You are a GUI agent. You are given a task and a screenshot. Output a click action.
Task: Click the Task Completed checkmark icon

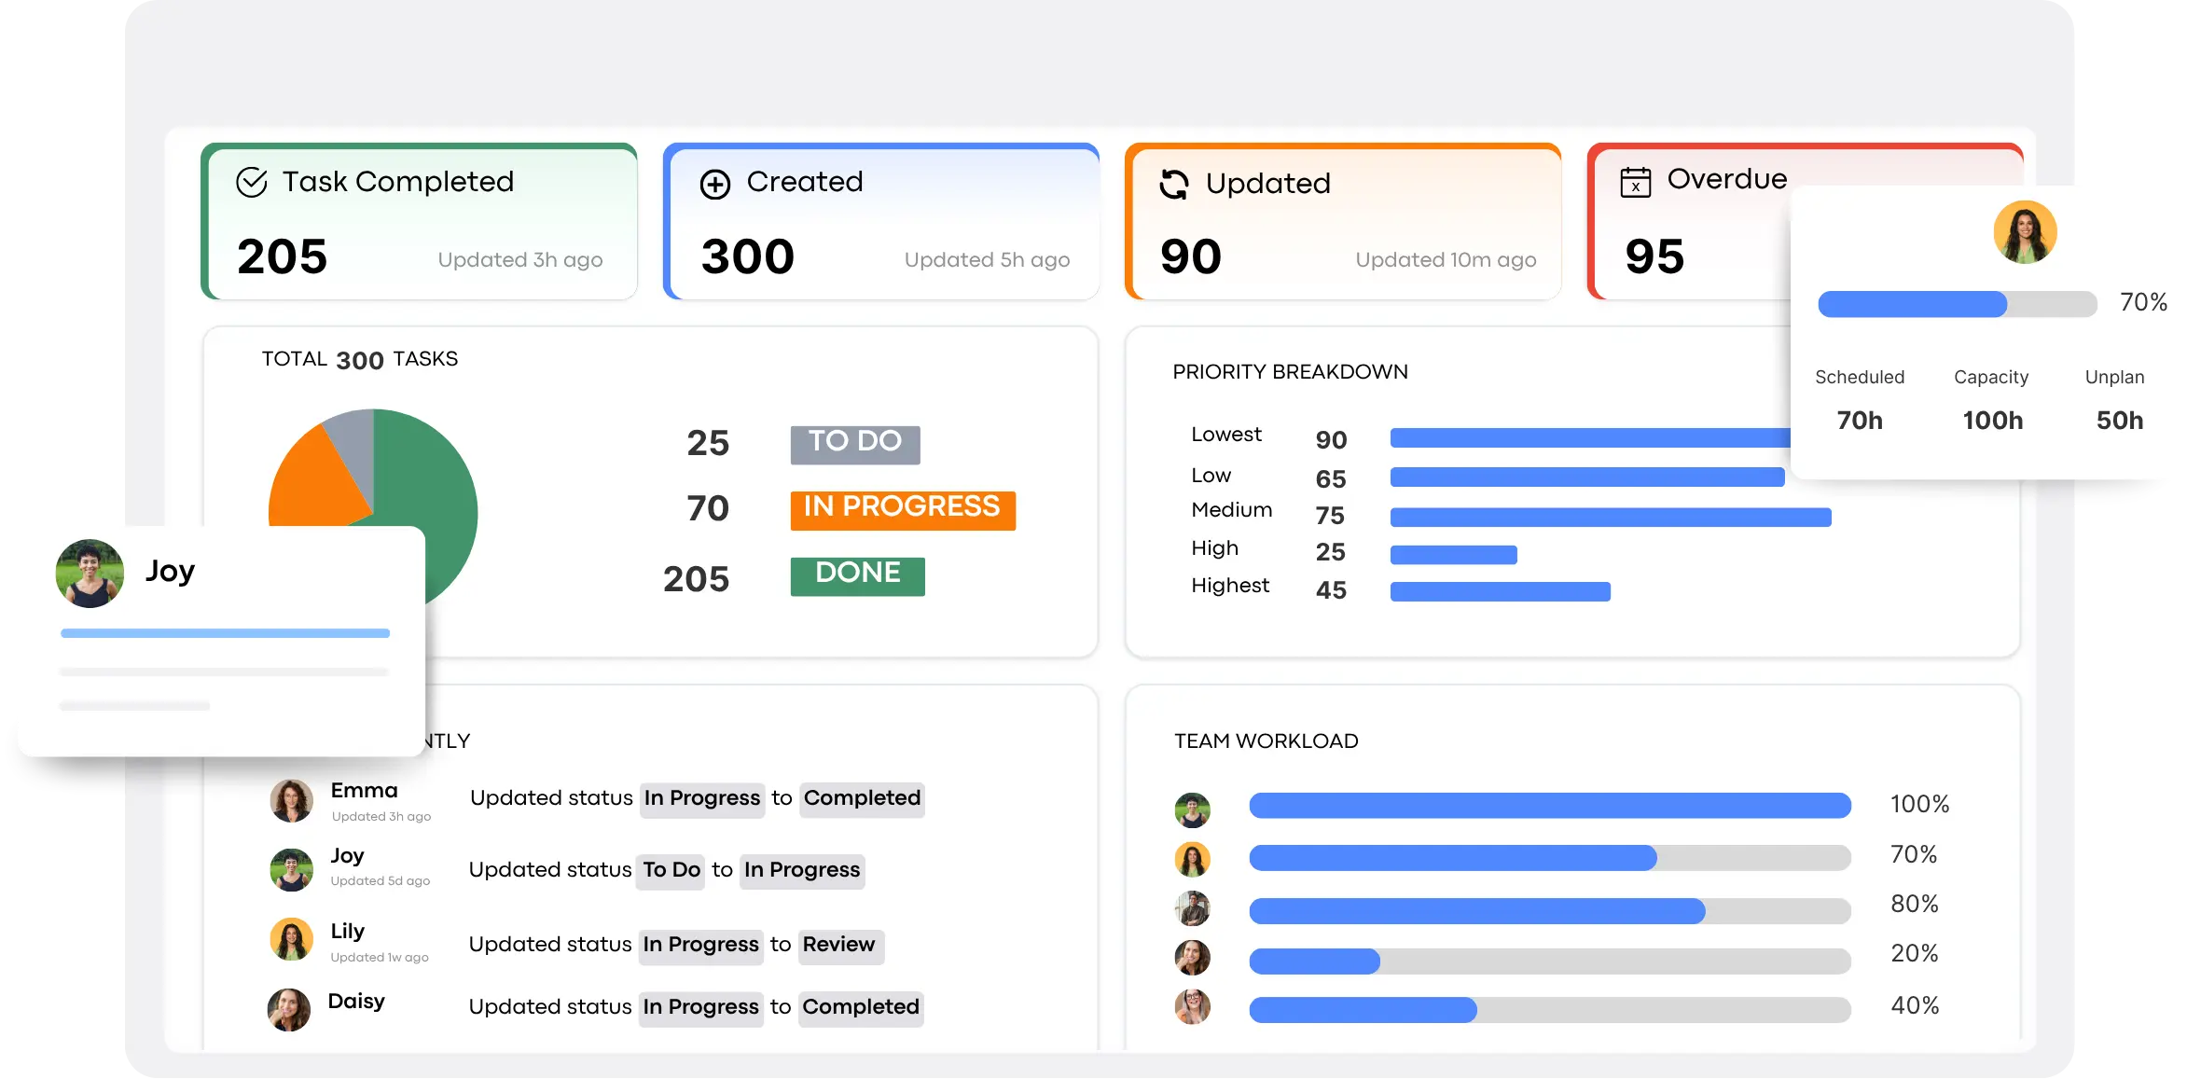(252, 183)
